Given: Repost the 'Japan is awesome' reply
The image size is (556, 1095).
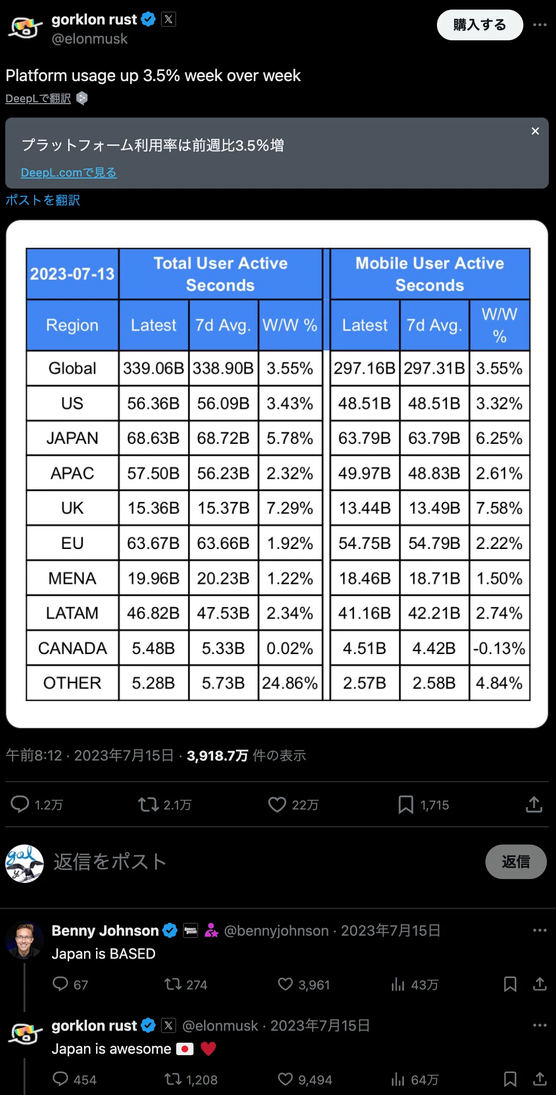Looking at the screenshot, I should pyautogui.click(x=173, y=1079).
